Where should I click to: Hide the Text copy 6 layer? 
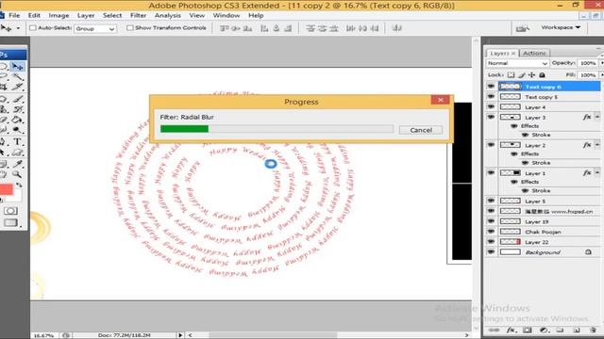coord(491,87)
